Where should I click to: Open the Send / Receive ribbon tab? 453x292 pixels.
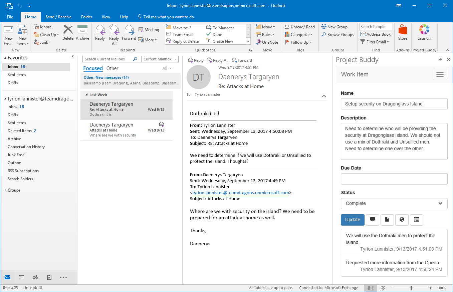[x=58, y=17]
